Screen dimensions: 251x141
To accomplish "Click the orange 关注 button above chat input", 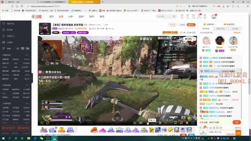I will point(237,122).
